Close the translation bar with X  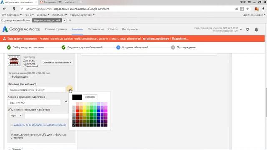click(70, 20)
